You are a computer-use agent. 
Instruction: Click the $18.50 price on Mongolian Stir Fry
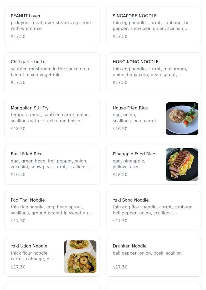point(18,129)
